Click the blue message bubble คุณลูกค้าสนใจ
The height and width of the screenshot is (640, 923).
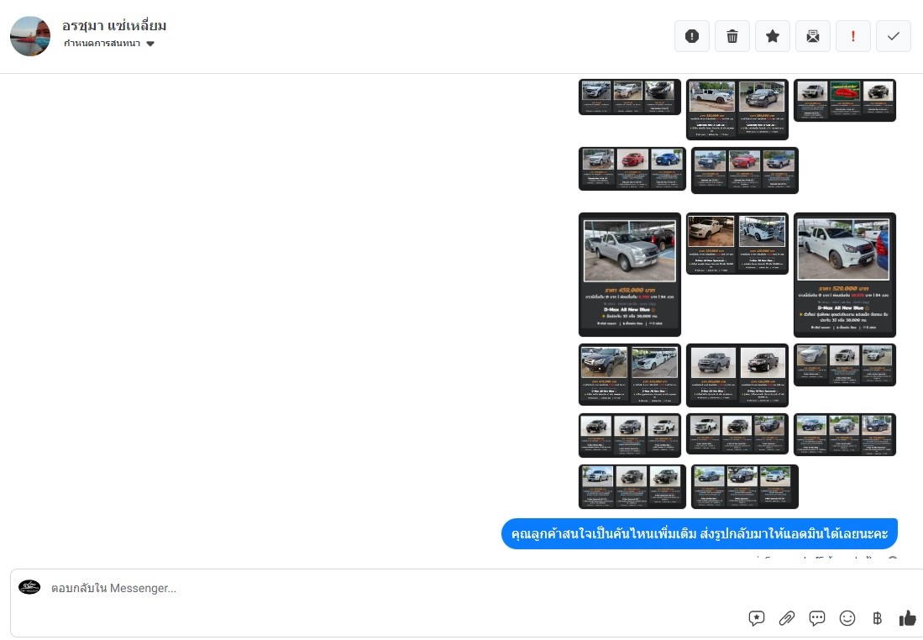coord(700,533)
